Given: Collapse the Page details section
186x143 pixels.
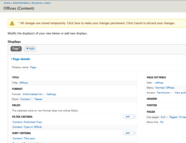Looking at the screenshot, I should click(x=20, y=59).
